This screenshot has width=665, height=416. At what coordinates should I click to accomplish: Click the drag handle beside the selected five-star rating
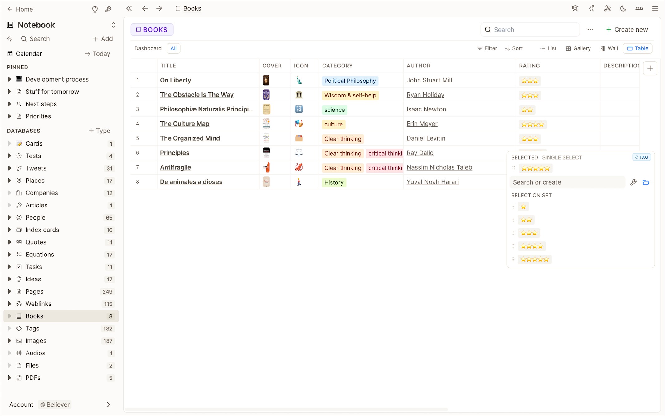(514, 168)
